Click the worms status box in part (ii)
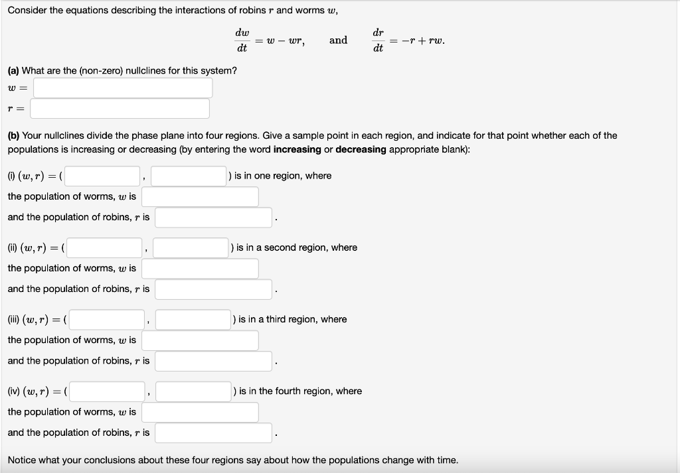This screenshot has width=680, height=473. [201, 268]
